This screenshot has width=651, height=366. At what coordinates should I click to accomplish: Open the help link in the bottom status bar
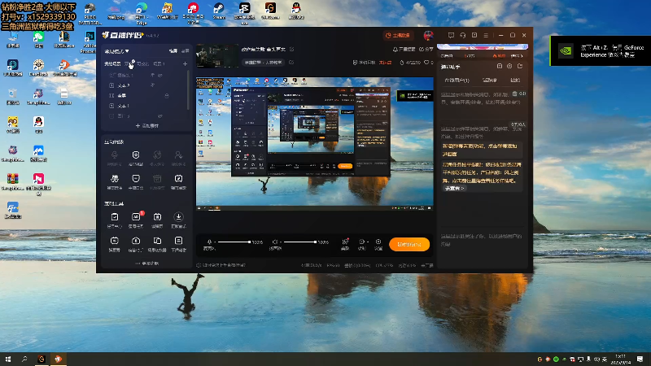click(x=221, y=265)
